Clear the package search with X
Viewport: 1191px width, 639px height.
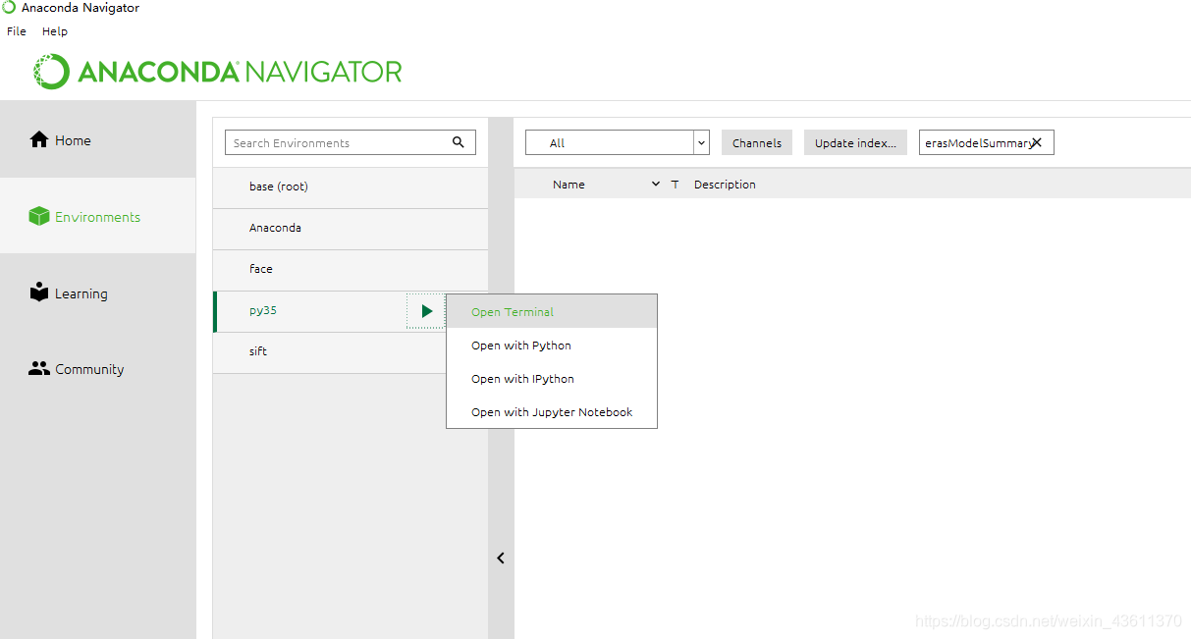(1037, 142)
